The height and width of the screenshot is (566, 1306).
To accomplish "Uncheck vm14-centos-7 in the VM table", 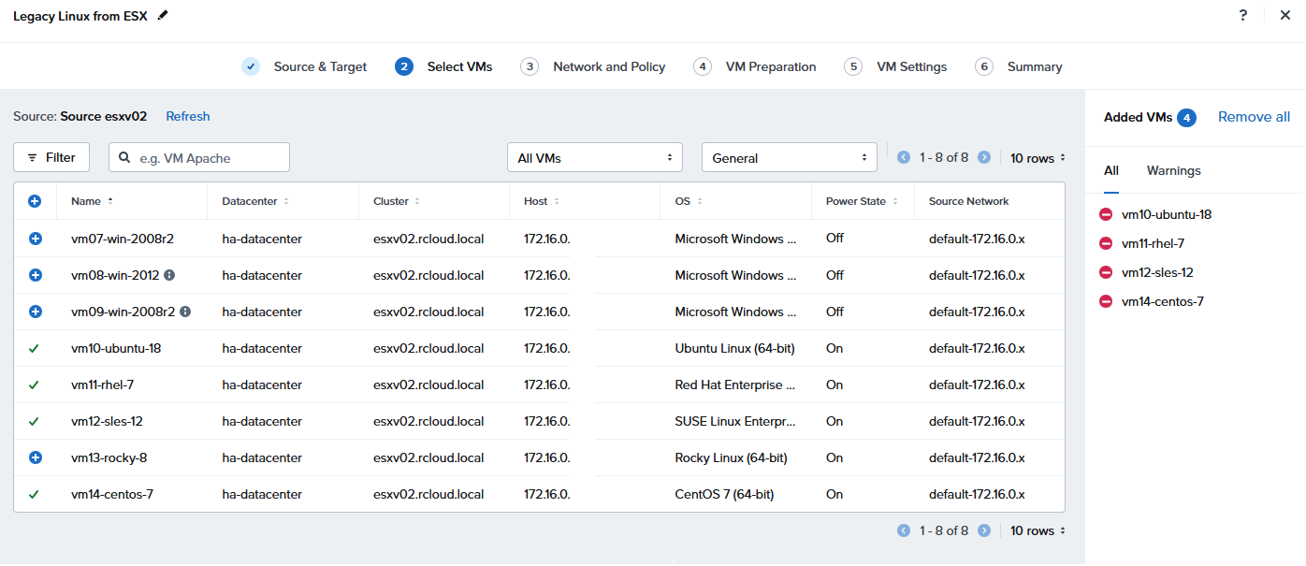I will point(35,494).
